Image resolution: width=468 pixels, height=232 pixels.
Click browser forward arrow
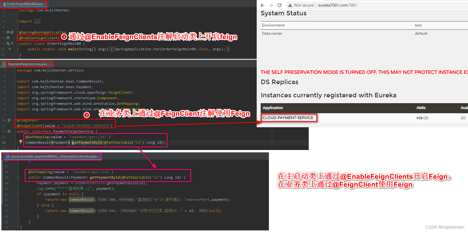click(271, 5)
